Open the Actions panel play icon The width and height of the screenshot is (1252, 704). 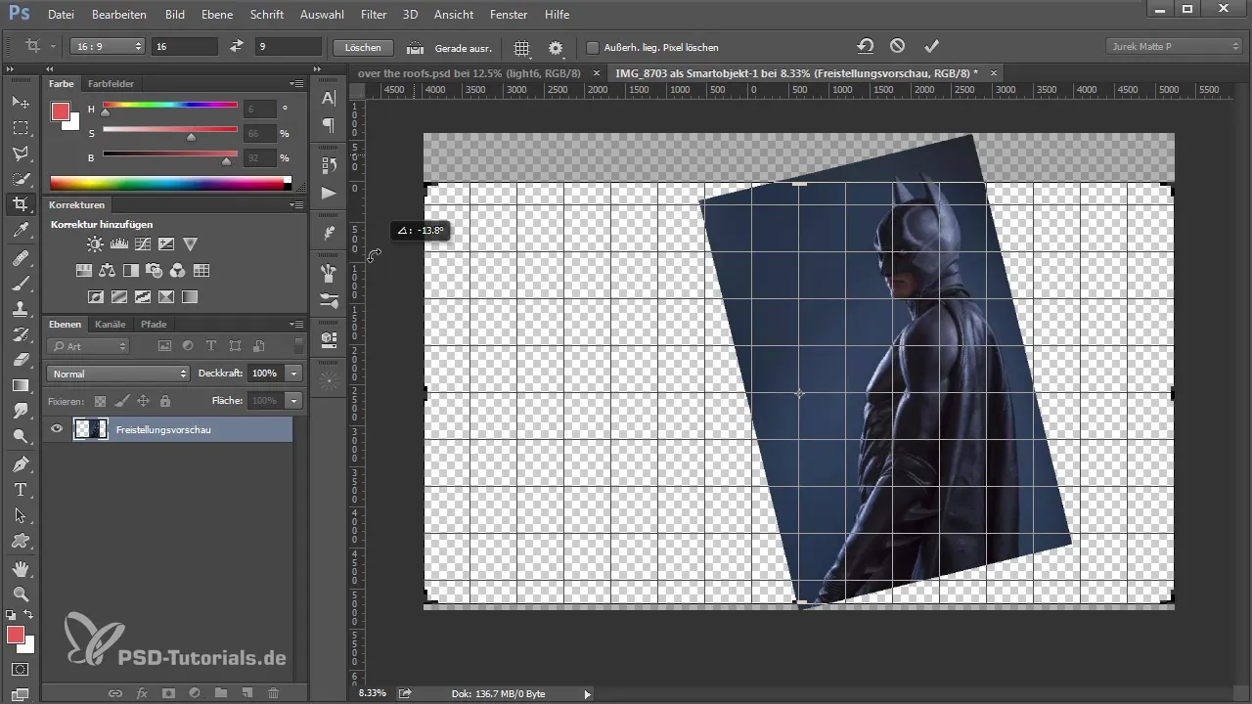(329, 194)
